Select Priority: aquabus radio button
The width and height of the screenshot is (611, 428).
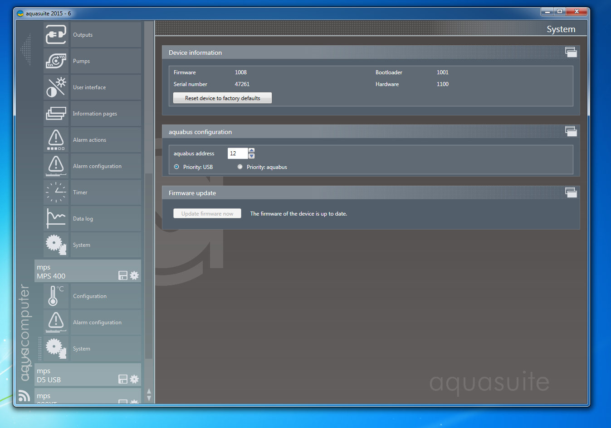240,167
